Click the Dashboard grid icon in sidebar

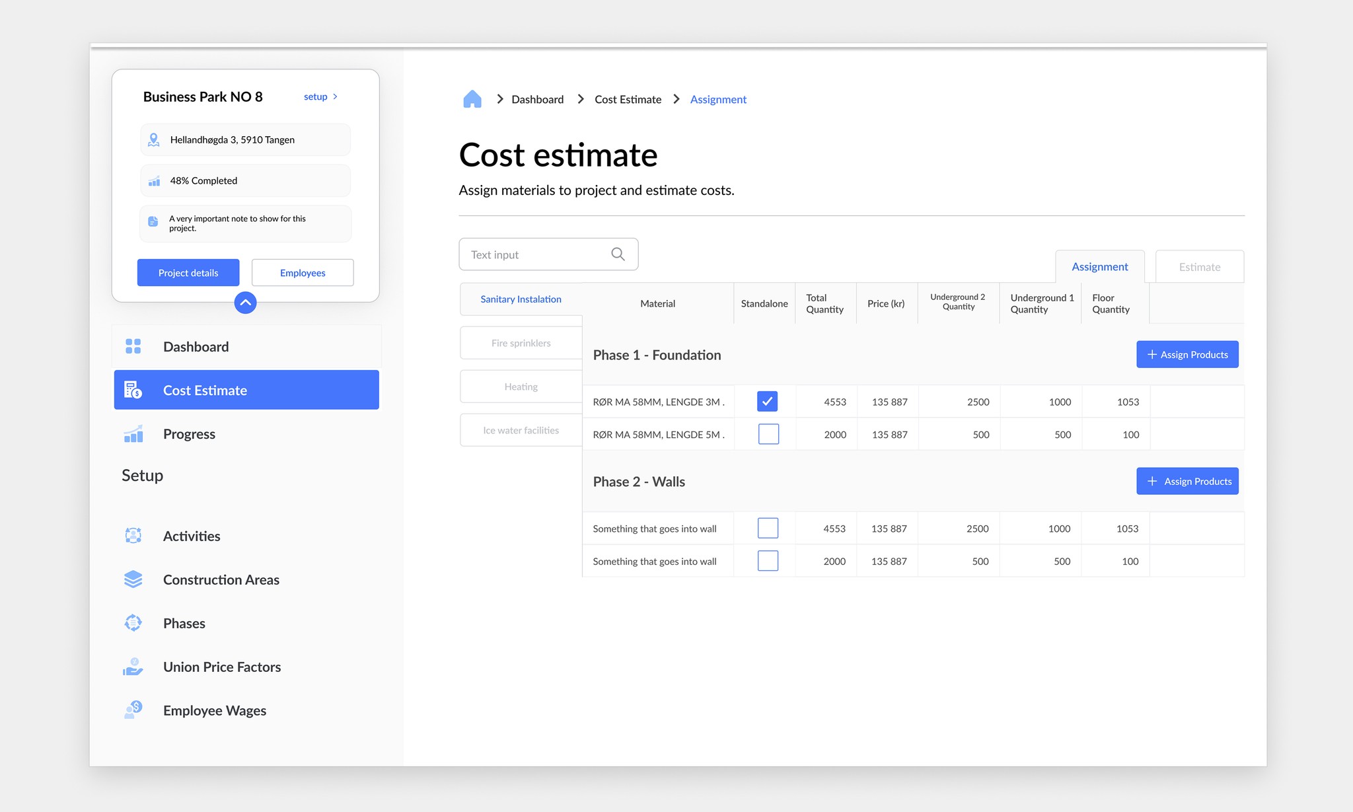(x=133, y=346)
